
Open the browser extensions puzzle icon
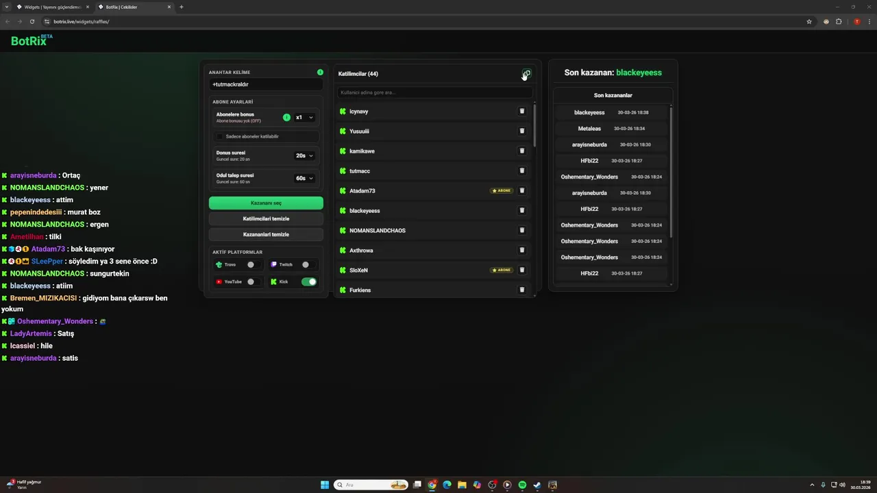click(839, 21)
